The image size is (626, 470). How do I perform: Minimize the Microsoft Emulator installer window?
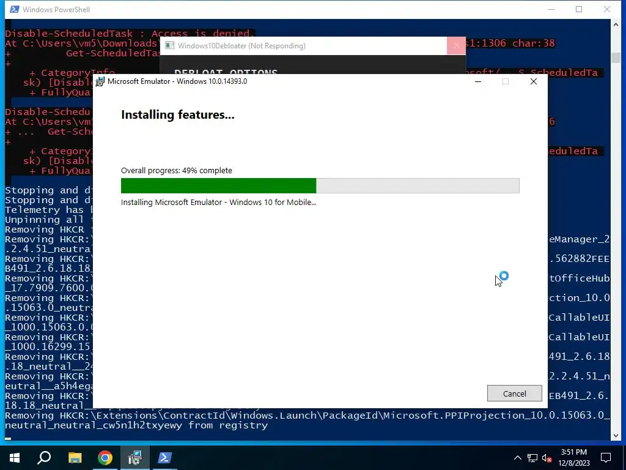[x=478, y=81]
